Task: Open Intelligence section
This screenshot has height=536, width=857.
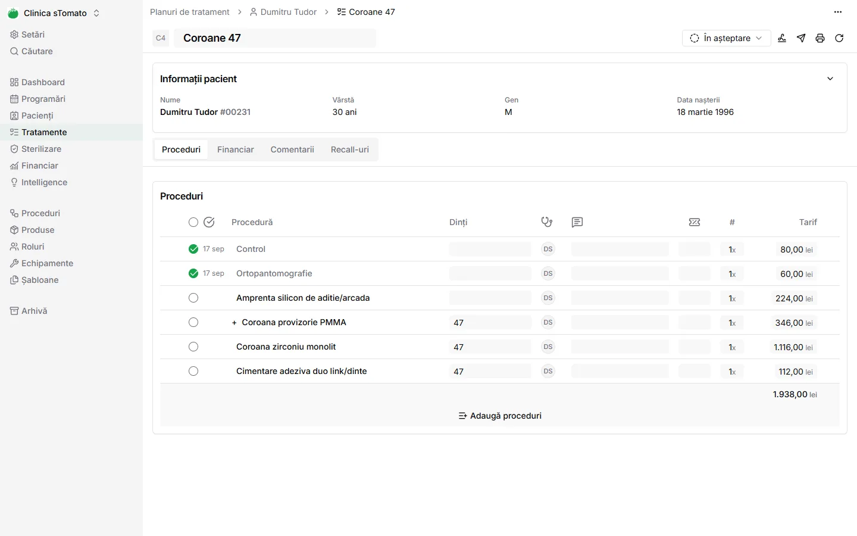Action: (x=39, y=182)
